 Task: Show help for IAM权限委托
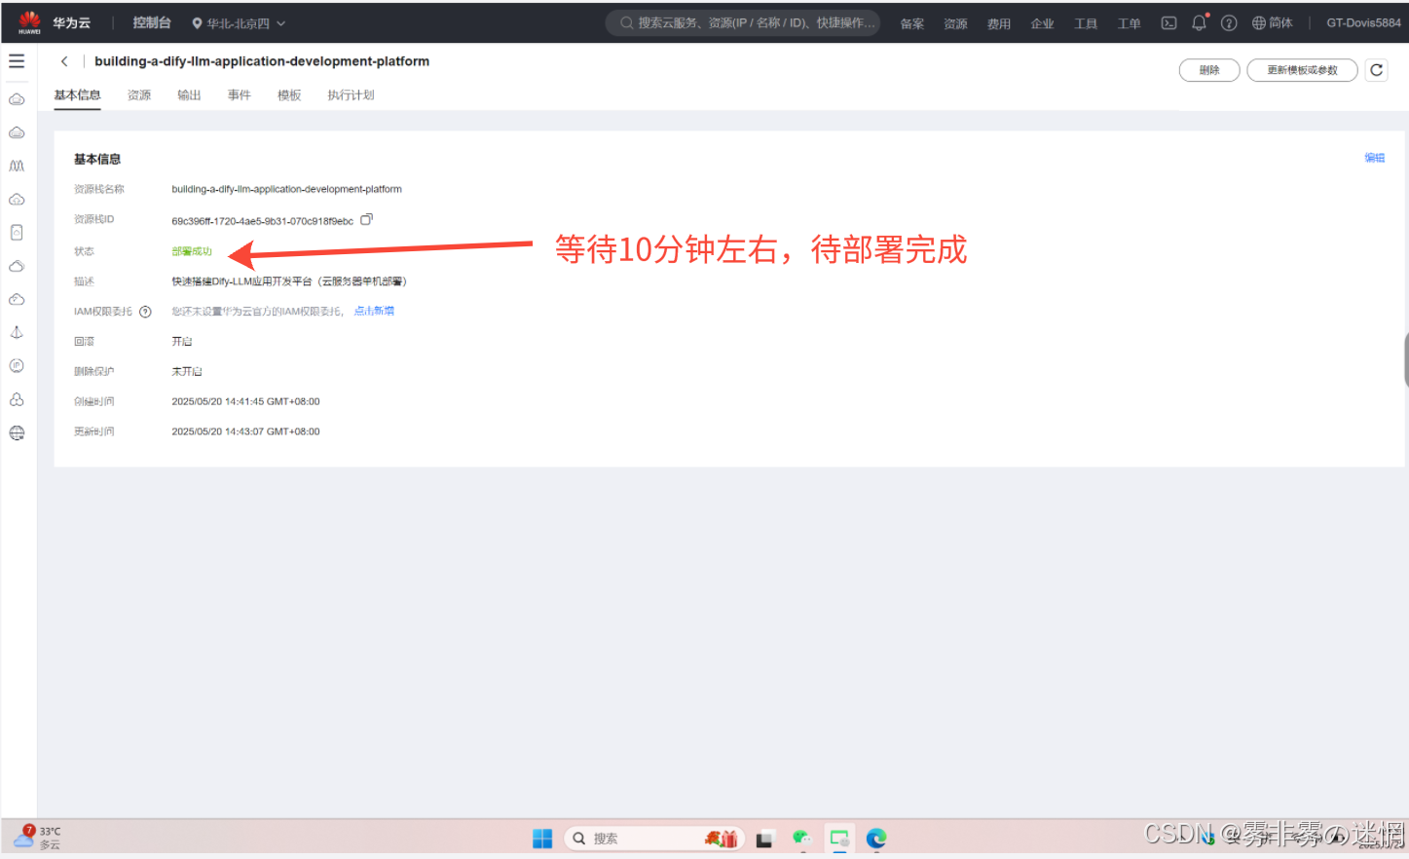(x=145, y=312)
